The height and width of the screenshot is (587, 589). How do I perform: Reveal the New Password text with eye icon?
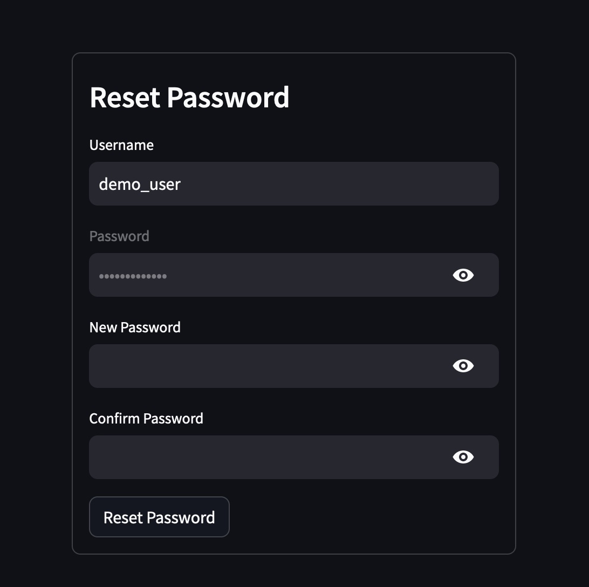[463, 366]
